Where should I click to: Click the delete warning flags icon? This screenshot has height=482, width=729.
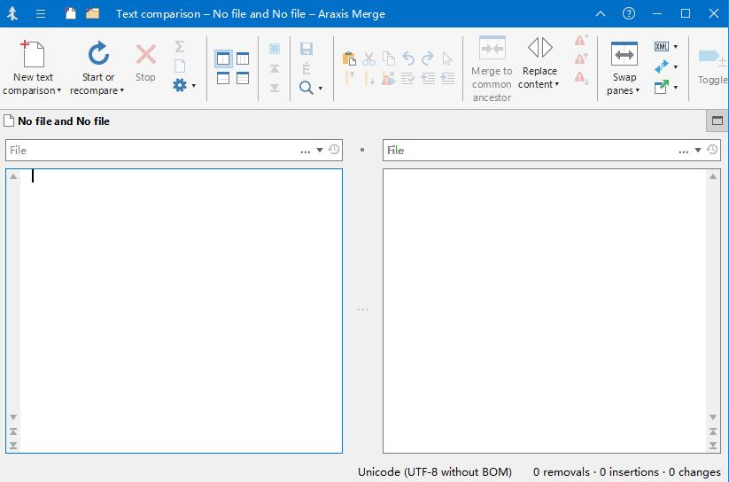click(x=388, y=78)
